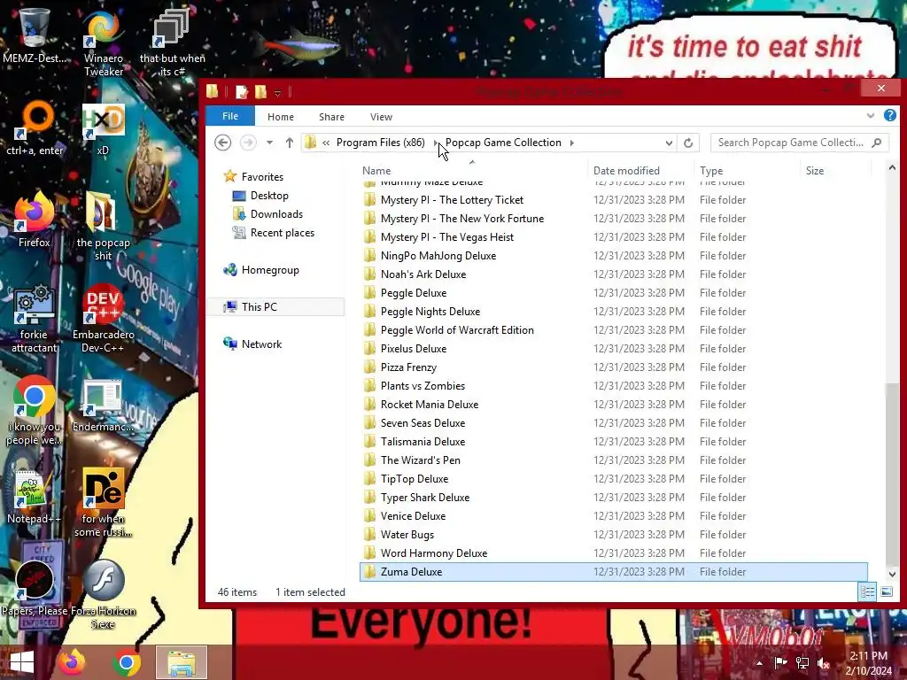Click file list vertical scrollbar thumb

tap(892, 475)
